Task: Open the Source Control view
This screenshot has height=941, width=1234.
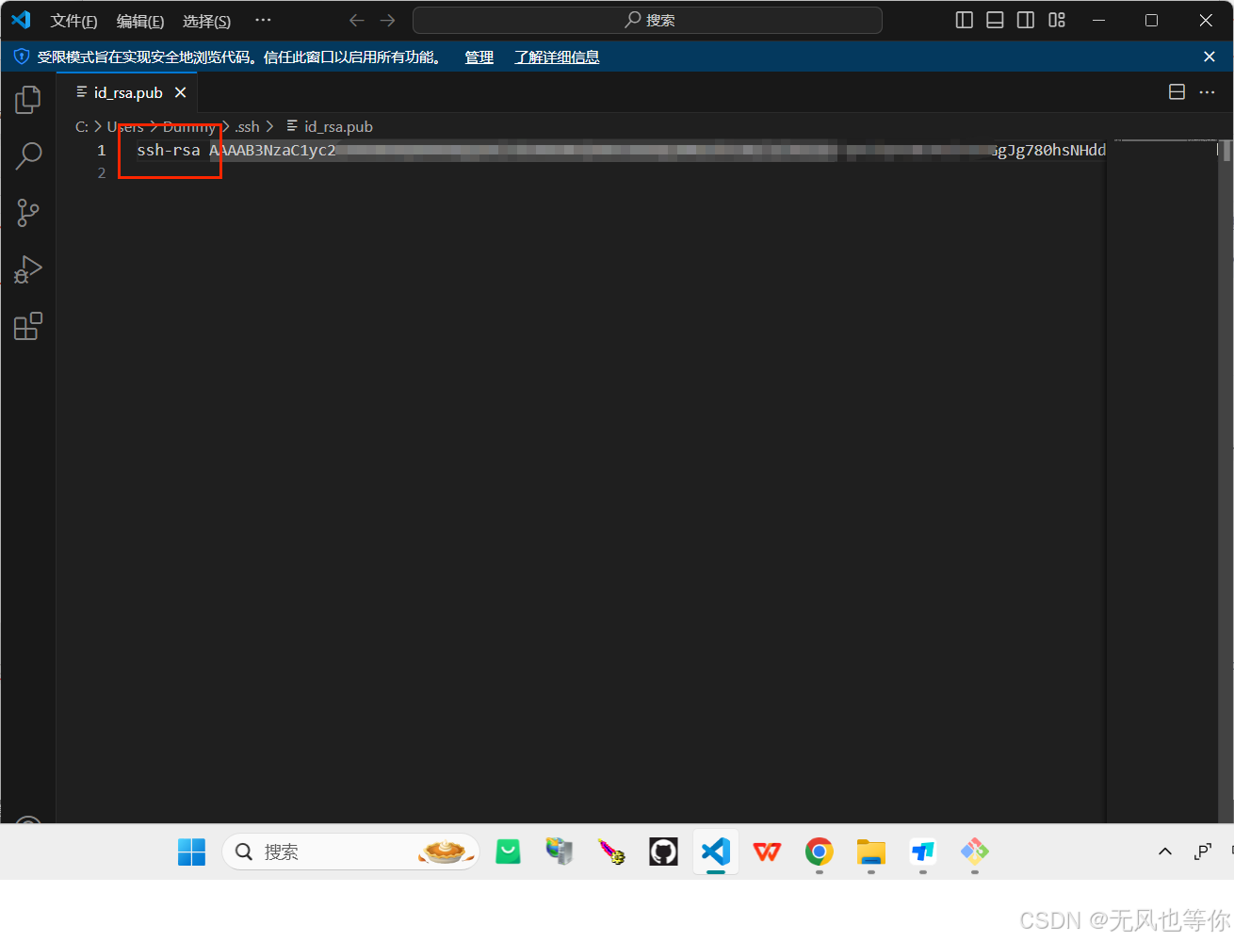Action: pyautogui.click(x=28, y=212)
